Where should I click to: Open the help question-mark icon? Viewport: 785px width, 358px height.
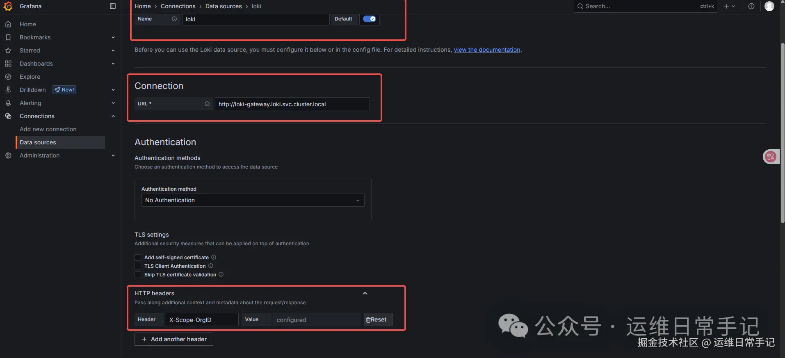[751, 6]
